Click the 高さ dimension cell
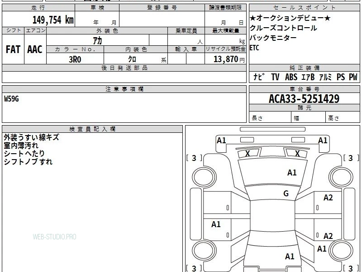Viewport: 362px width, 272px height. pyautogui.click(x=343, y=117)
